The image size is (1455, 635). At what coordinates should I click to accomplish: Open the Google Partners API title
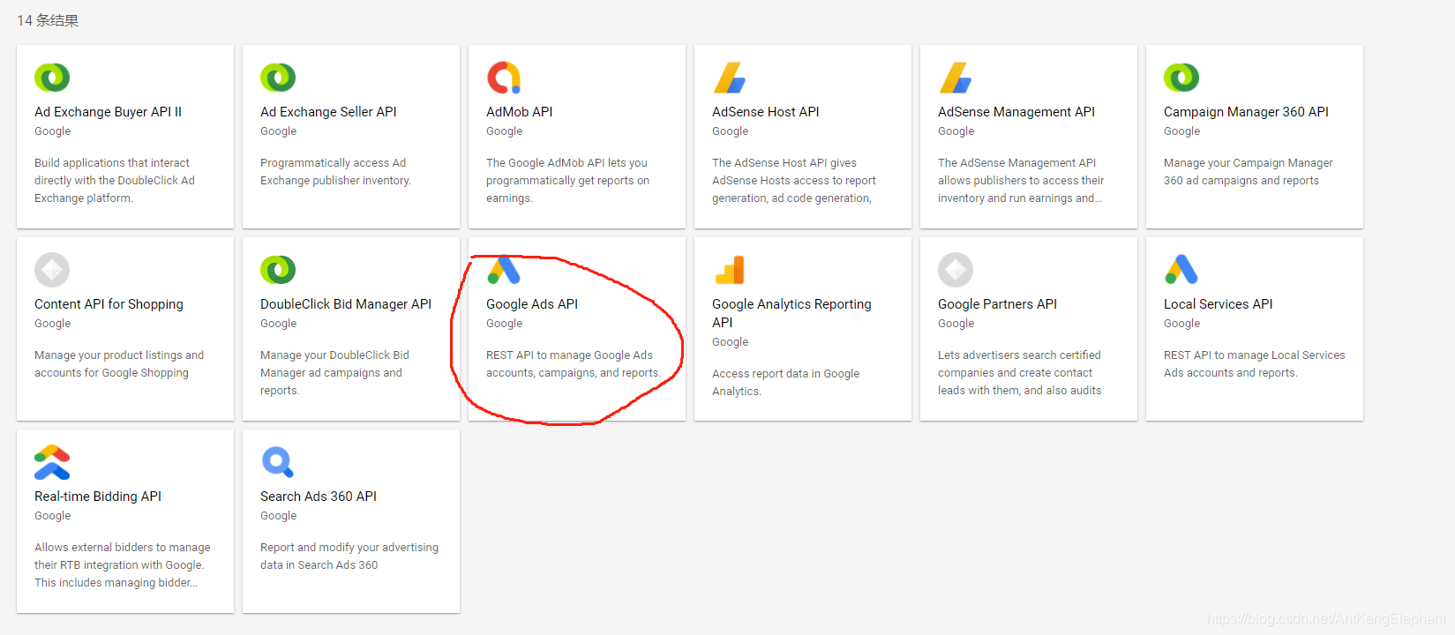pyautogui.click(x=997, y=304)
